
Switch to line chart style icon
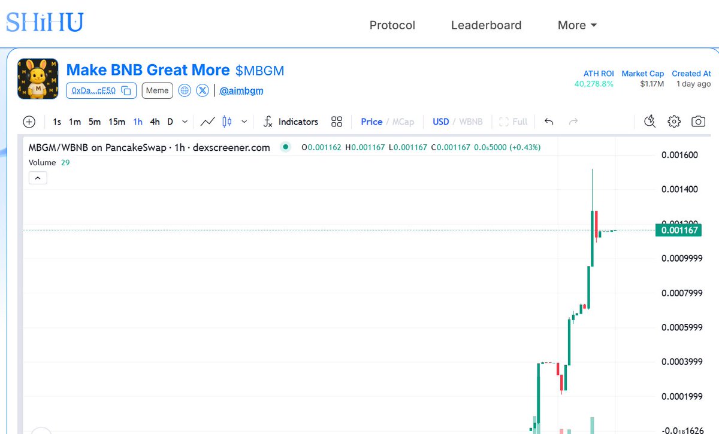(207, 122)
